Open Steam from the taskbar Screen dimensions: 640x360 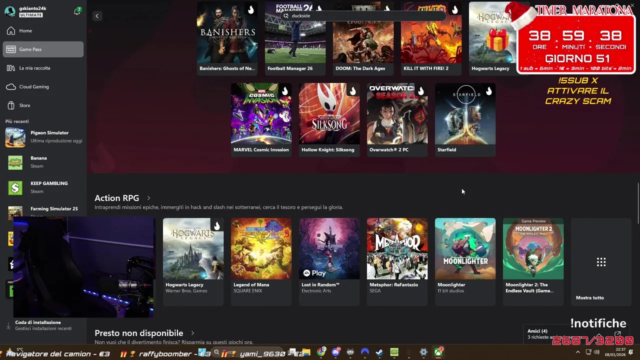click(379, 352)
